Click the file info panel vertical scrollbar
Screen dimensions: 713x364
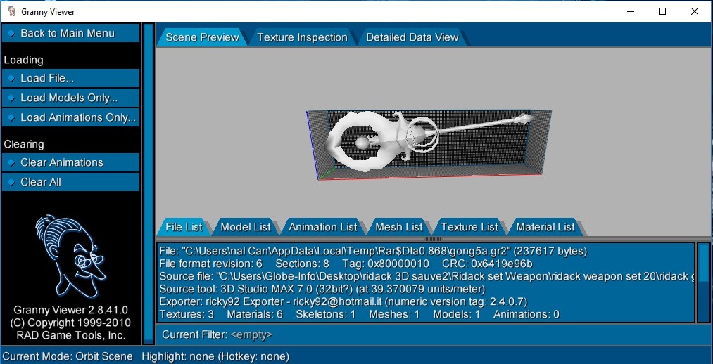coord(703,282)
